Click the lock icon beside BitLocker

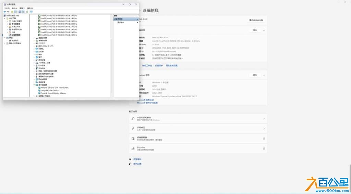(133, 148)
